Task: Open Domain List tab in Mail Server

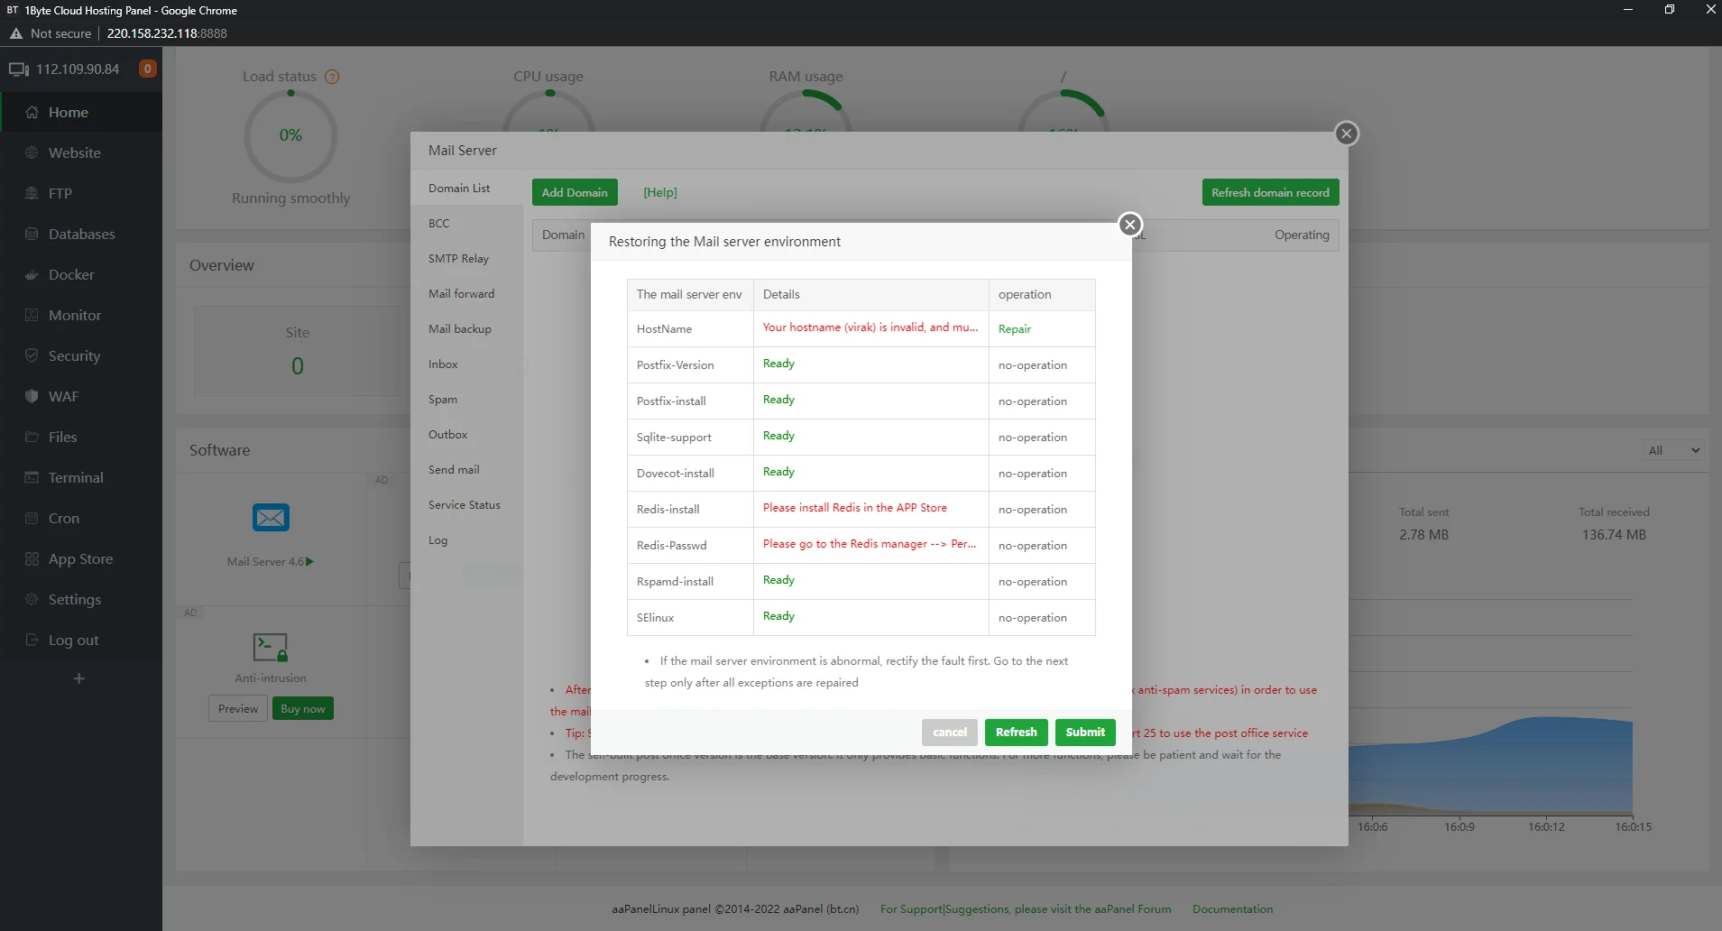Action: click(466, 188)
